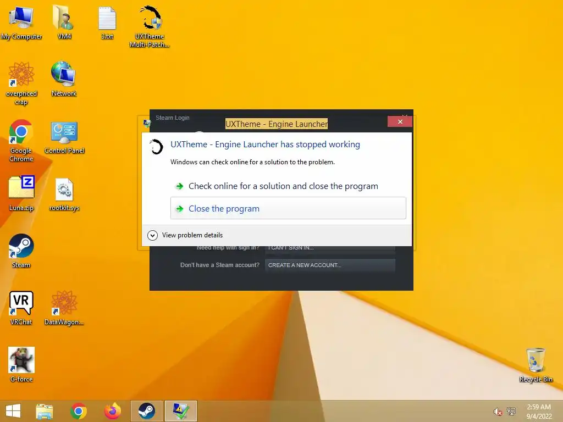Click the Steam Login window title
This screenshot has width=563, height=422.
[x=172, y=118]
